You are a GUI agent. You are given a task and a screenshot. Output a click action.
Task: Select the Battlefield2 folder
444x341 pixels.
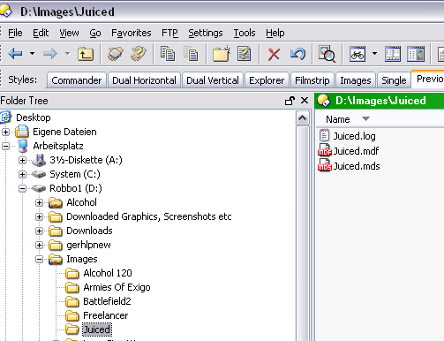tap(107, 301)
